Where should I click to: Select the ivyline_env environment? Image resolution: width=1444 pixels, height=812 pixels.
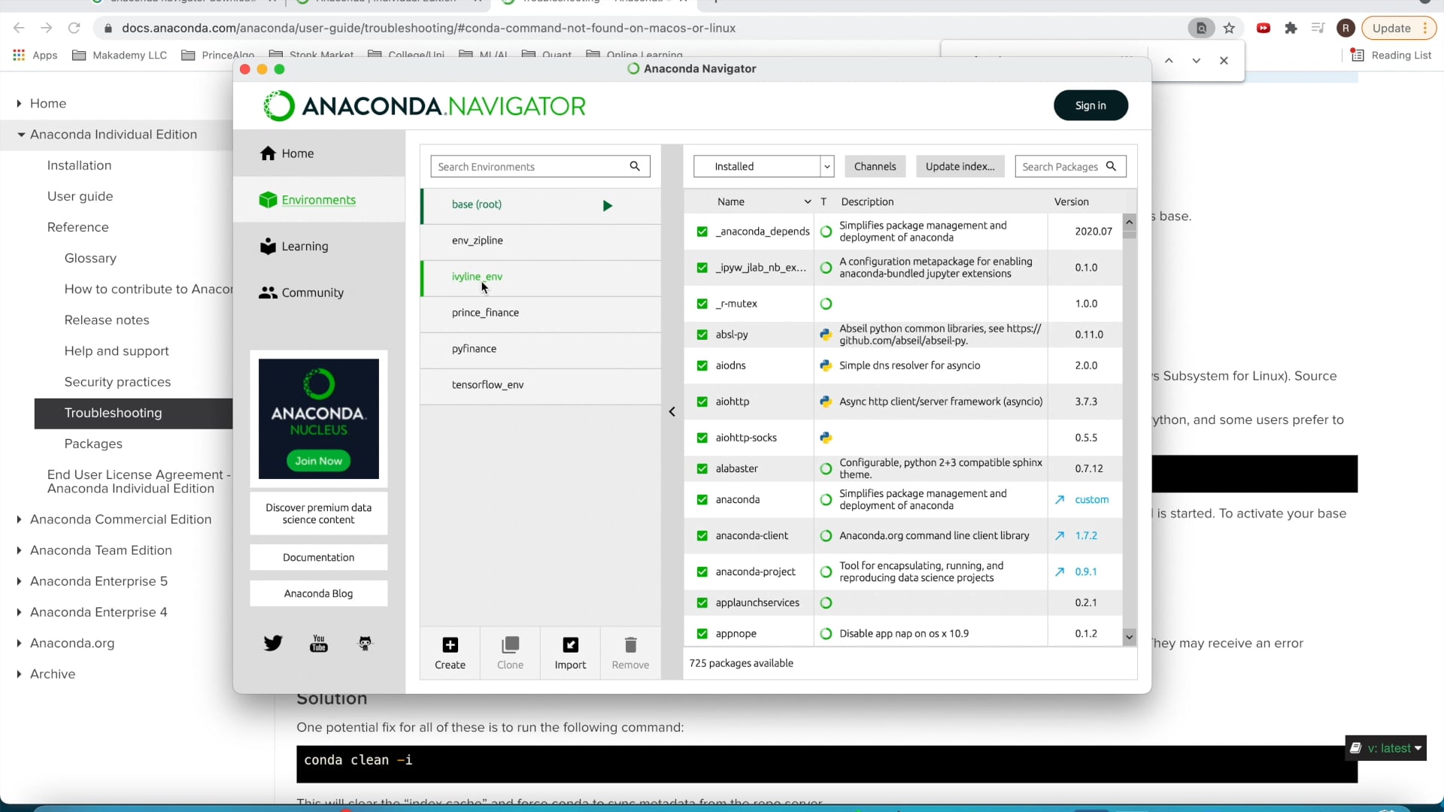(540, 277)
